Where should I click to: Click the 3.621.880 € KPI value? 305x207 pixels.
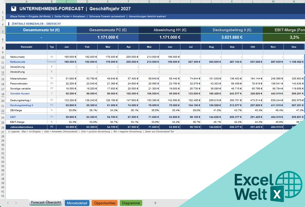pos(232,37)
